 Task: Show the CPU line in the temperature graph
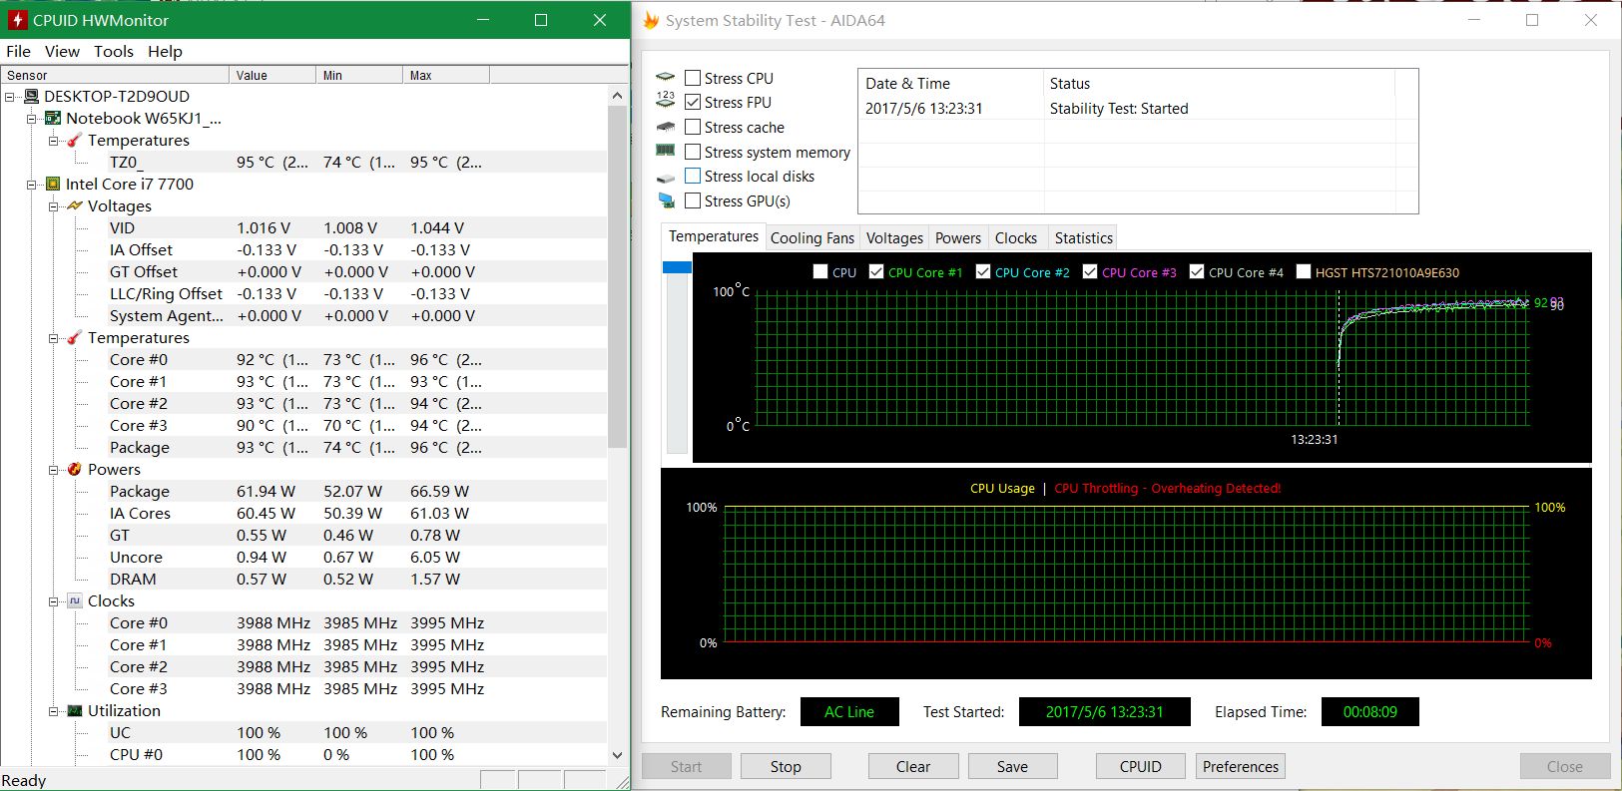[820, 271]
